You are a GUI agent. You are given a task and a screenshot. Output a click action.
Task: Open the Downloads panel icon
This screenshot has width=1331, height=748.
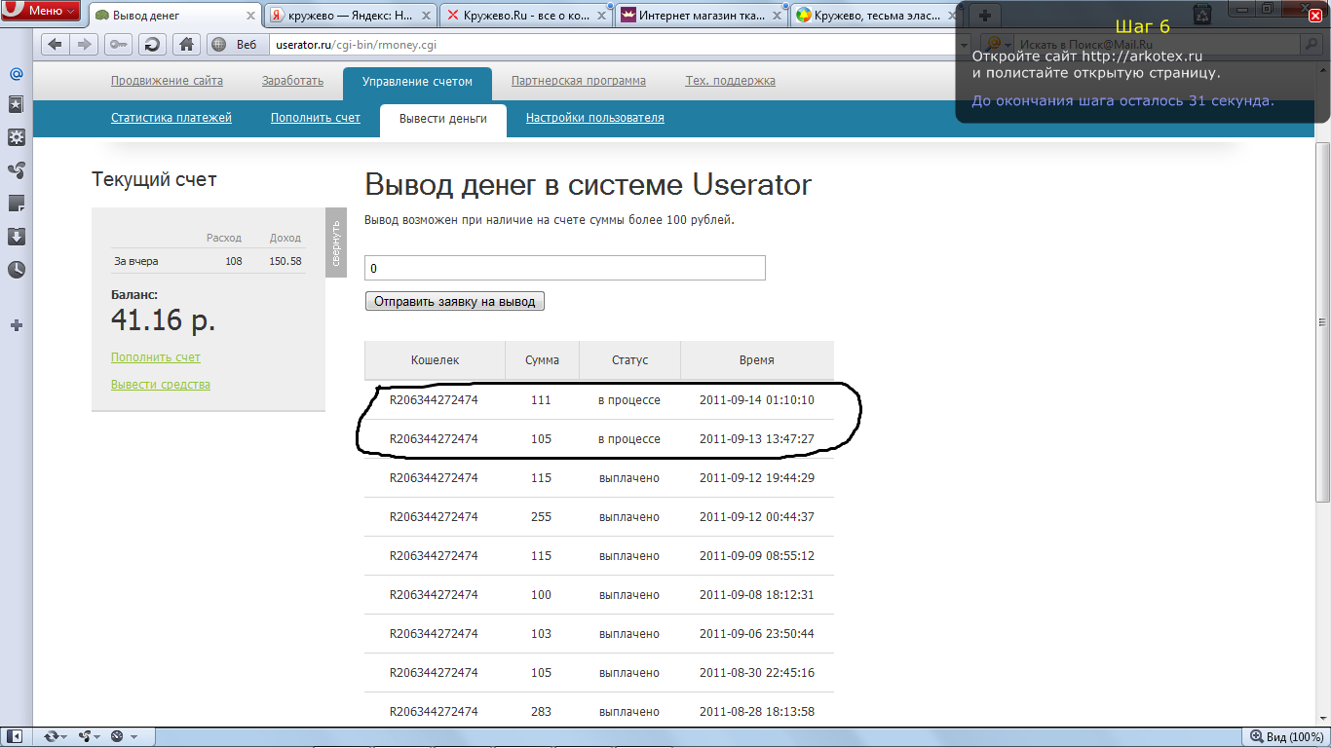[17, 237]
